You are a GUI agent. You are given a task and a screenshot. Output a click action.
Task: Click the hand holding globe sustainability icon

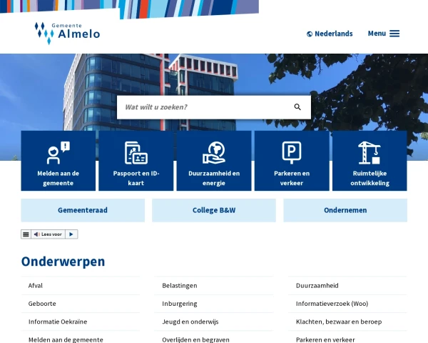coord(214,153)
